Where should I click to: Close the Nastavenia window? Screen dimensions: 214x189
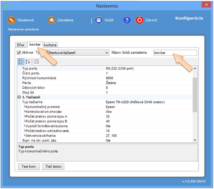coord(206,5)
